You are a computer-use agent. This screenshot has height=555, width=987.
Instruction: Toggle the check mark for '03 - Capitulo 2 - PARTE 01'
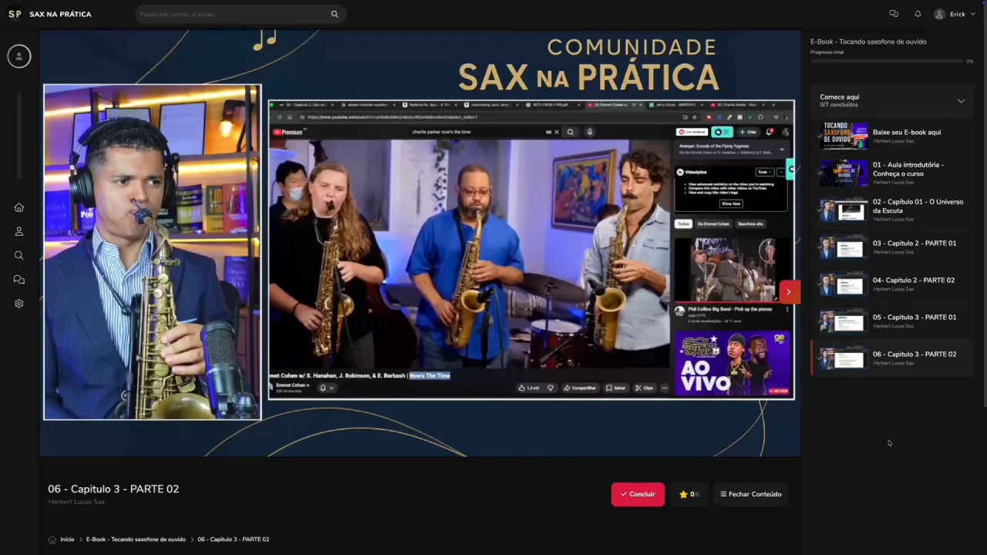[x=820, y=247]
